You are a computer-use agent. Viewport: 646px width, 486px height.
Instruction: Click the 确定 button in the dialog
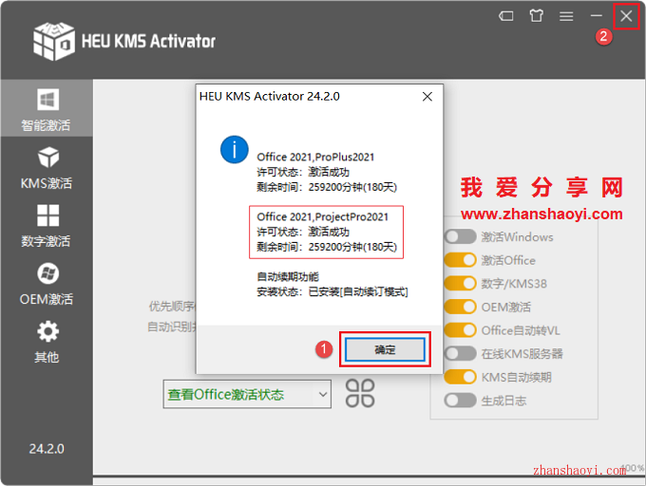(385, 350)
